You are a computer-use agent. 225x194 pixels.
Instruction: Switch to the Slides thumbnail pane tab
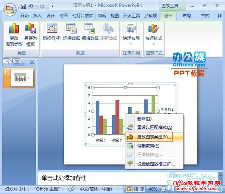pyautogui.click(x=7, y=62)
